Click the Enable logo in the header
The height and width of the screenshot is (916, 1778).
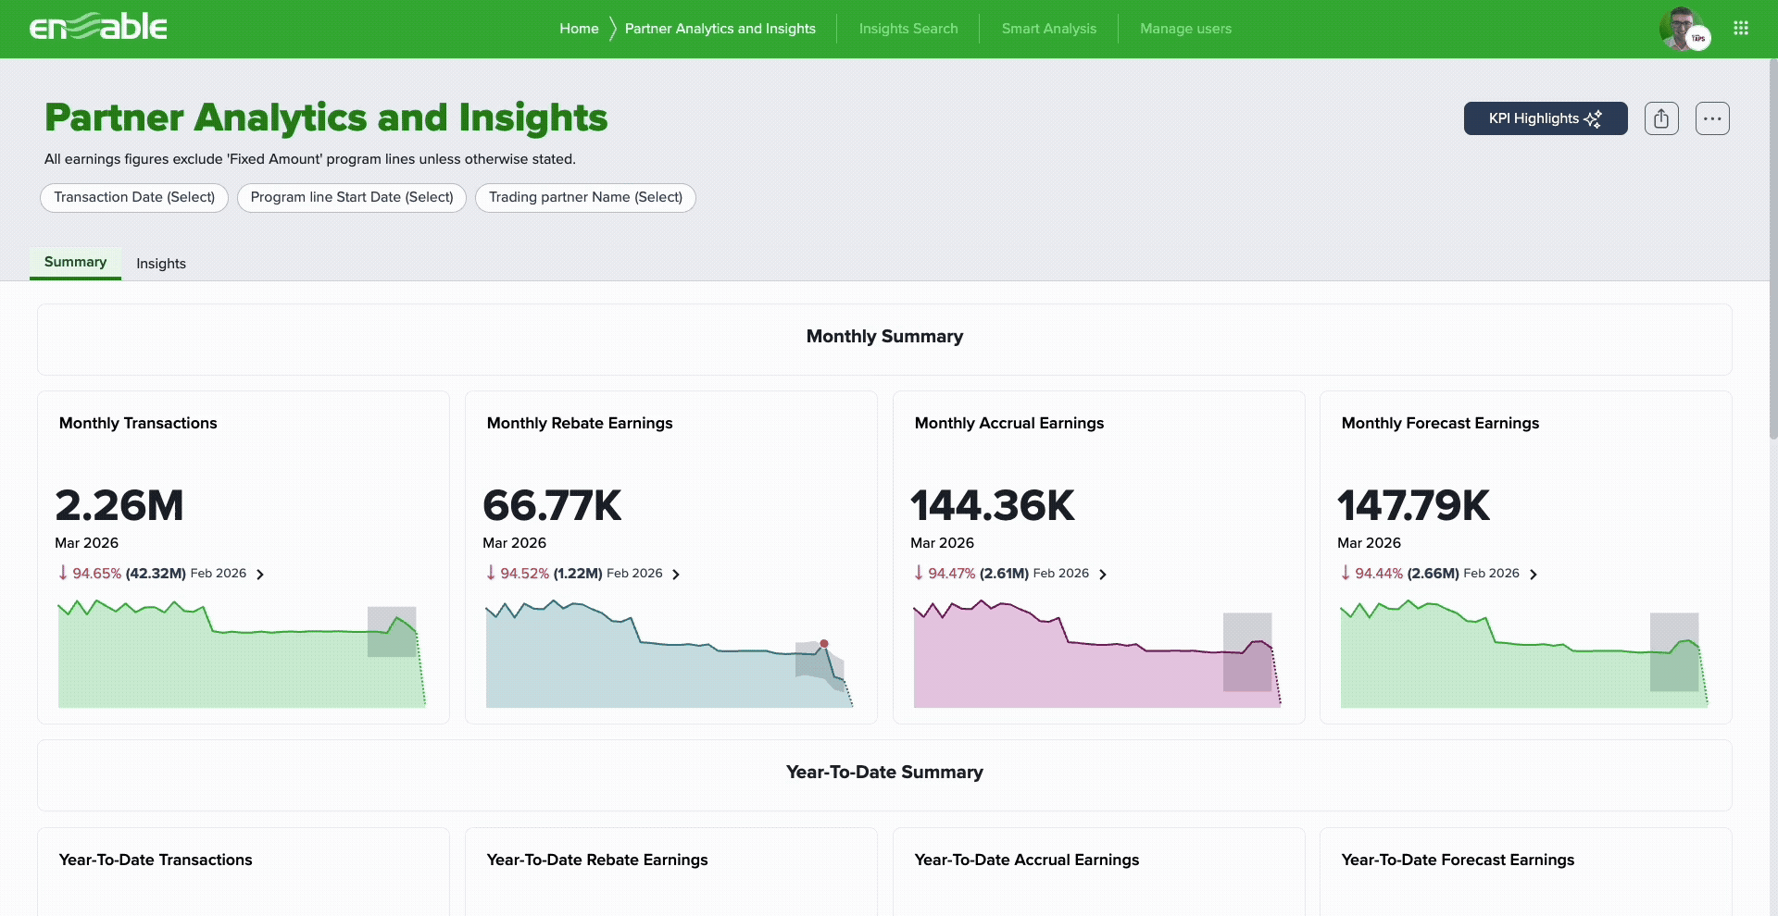tap(98, 28)
